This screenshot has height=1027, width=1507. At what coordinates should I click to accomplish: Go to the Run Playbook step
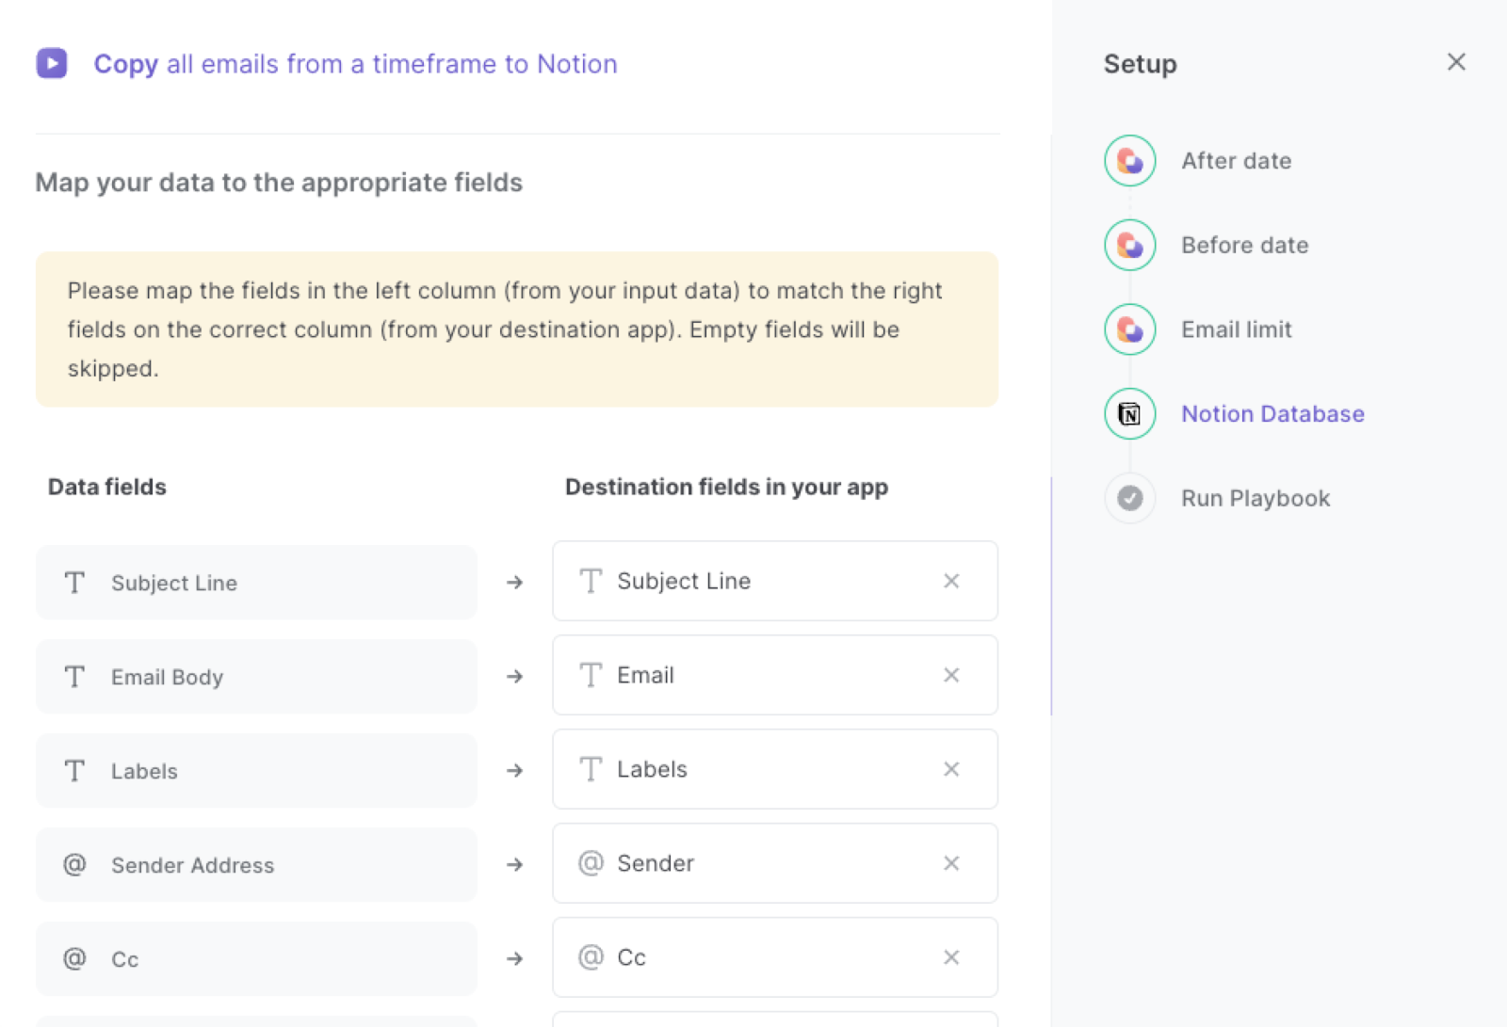[x=1256, y=498]
